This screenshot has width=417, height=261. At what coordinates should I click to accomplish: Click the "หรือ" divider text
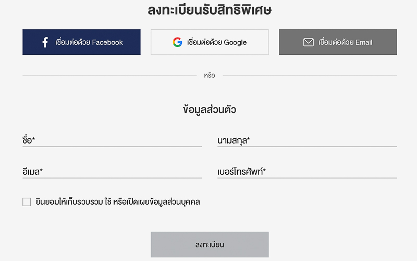209,76
